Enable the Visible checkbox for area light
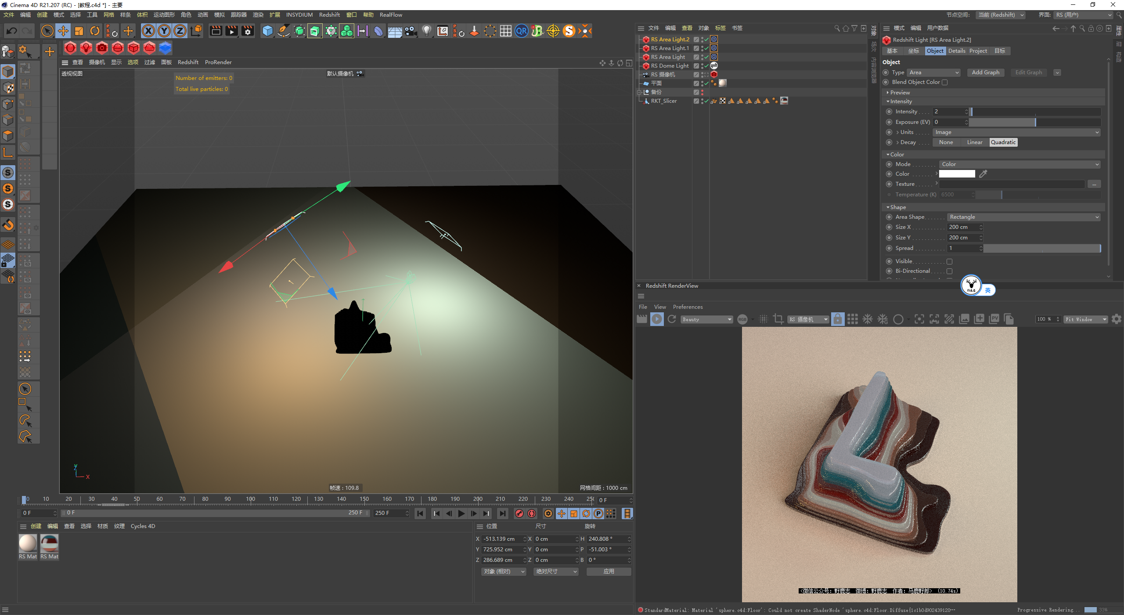Screen dimensions: 1124x615 pos(949,261)
